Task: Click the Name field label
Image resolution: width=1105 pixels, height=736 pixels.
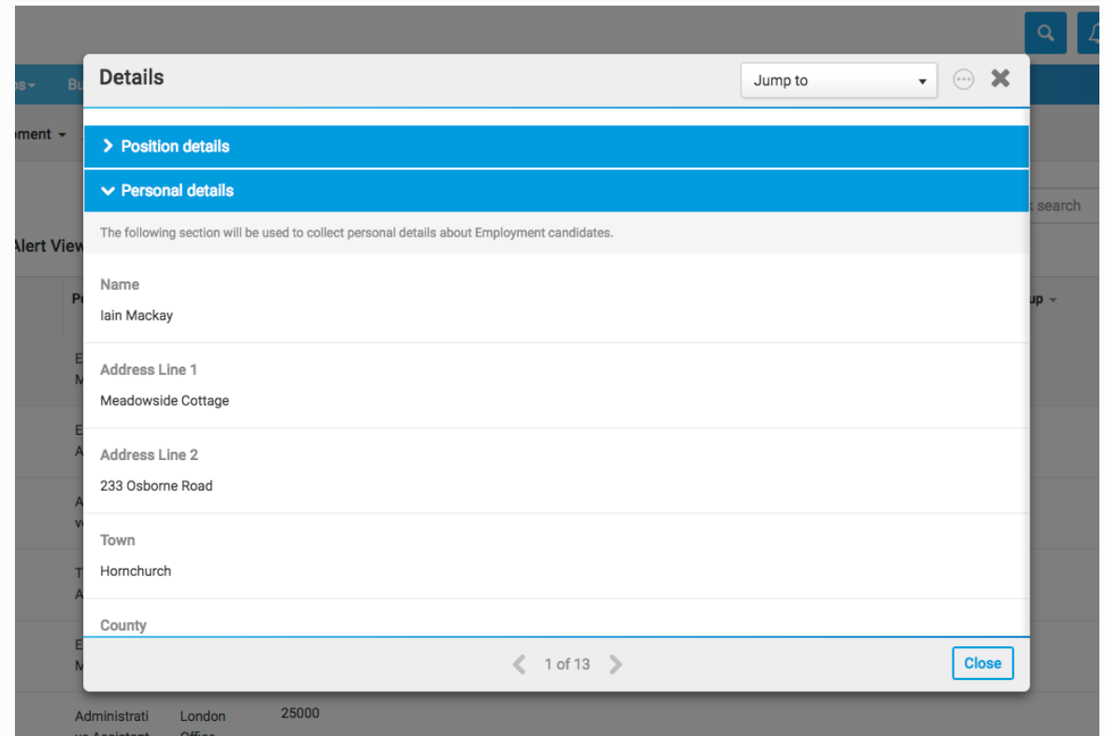Action: pyautogui.click(x=120, y=285)
